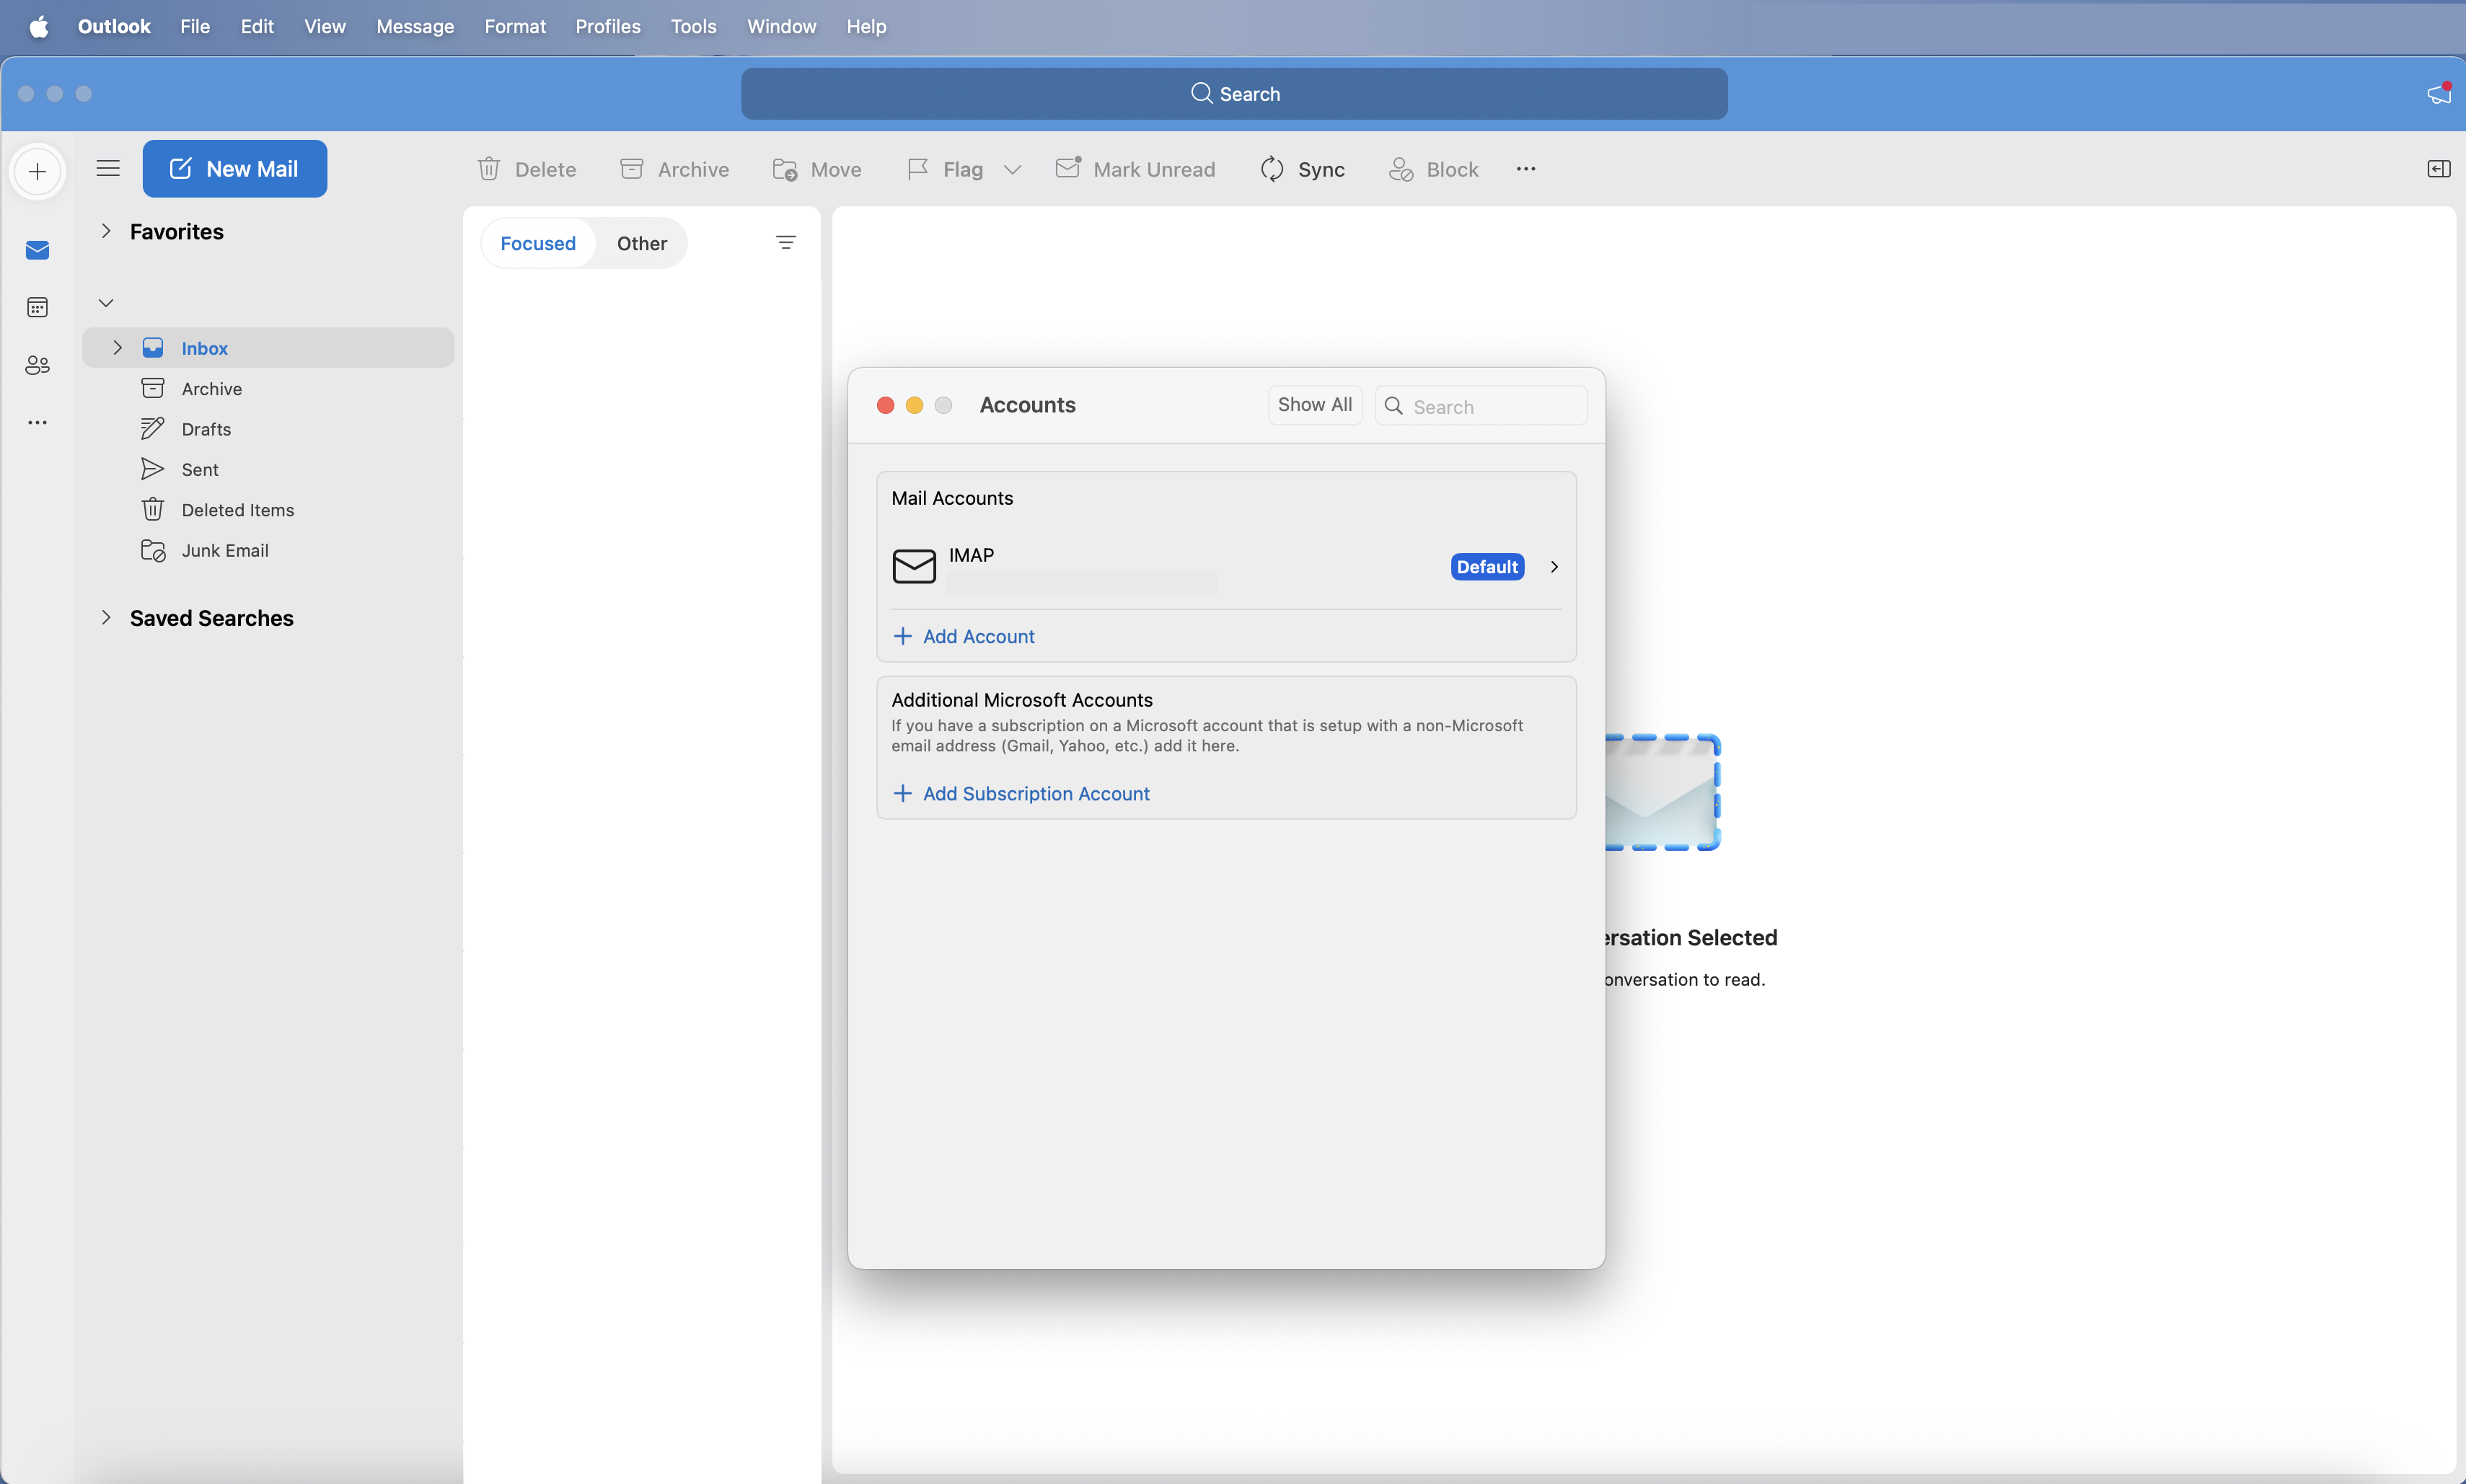Image resolution: width=2466 pixels, height=1484 pixels.
Task: Open the toolbar overflow ellipsis menu
Action: [x=1526, y=169]
